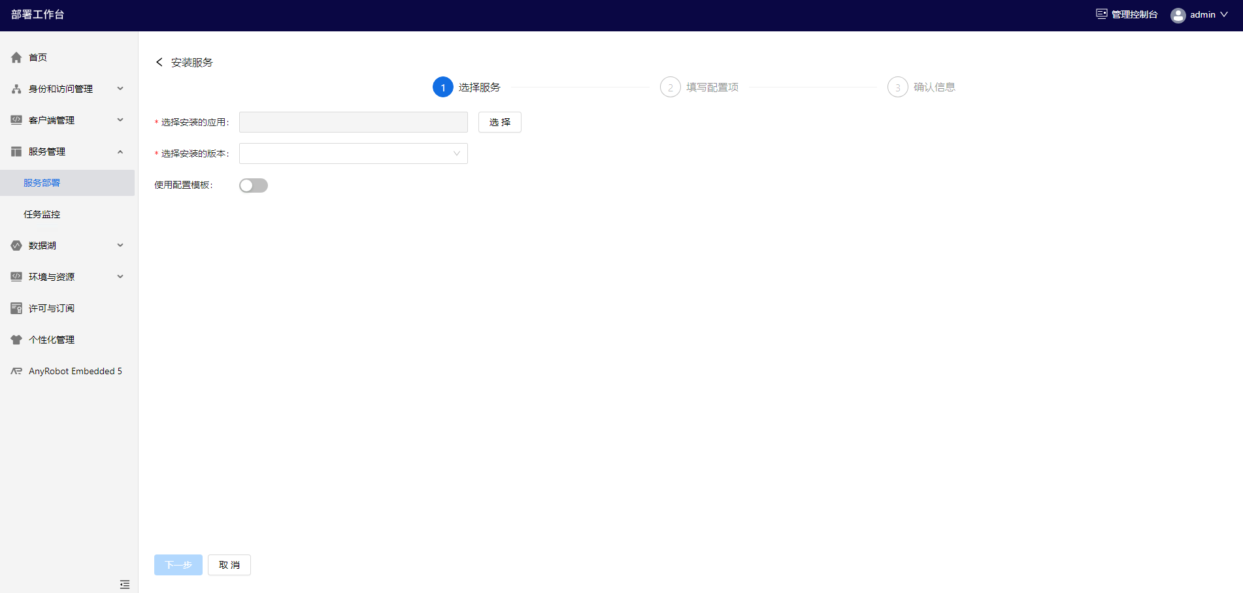The height and width of the screenshot is (593, 1243).
Task: Click the 身份和访问管理 sidebar icon
Action: pos(16,89)
